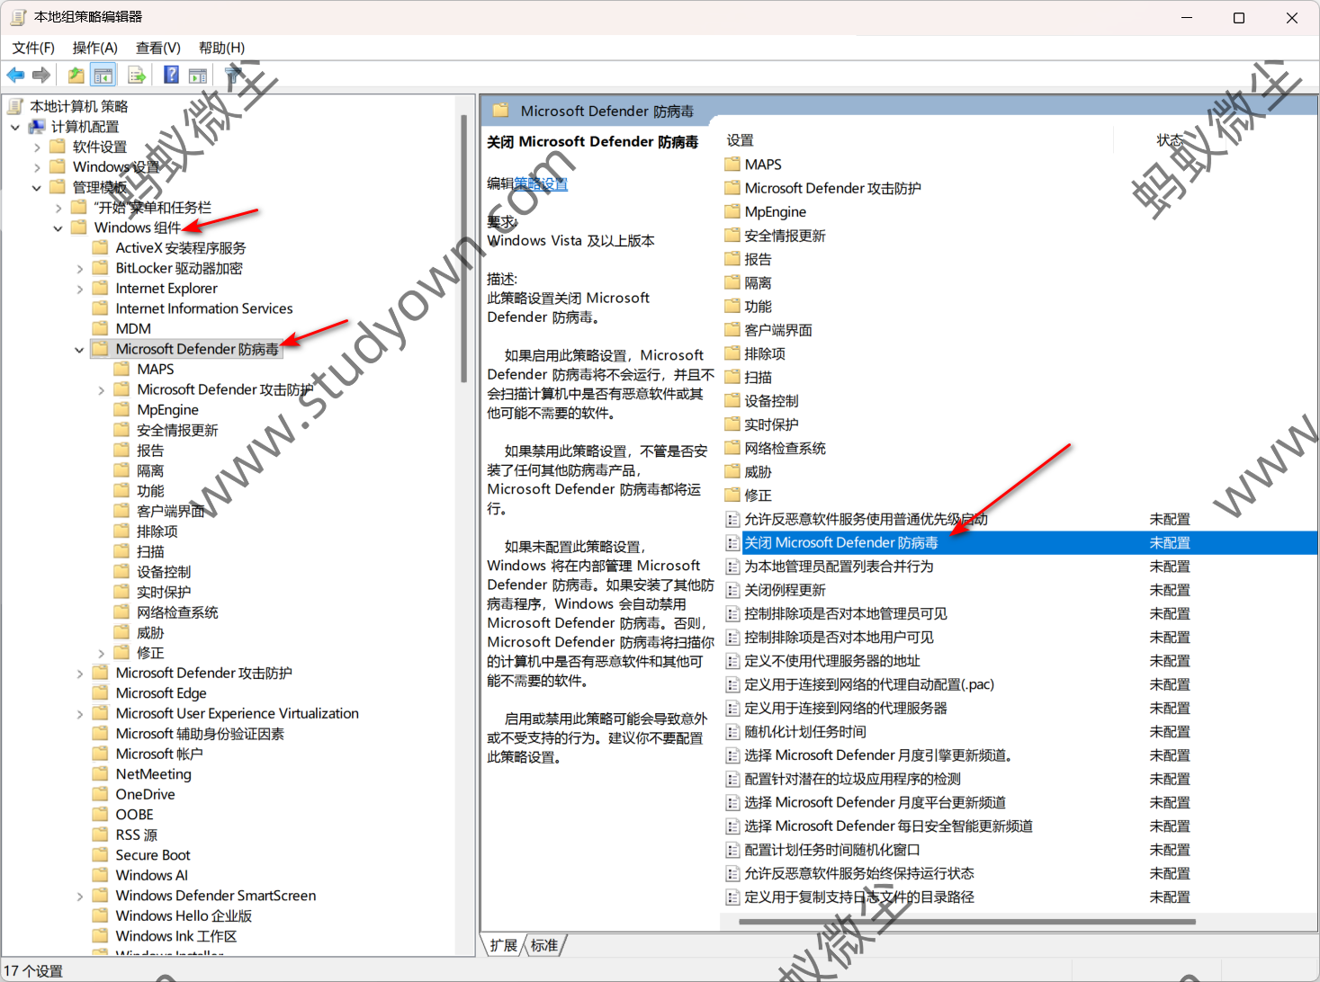
Task: Expand the BitLocker 驱动器加密 tree node
Action: (79, 267)
